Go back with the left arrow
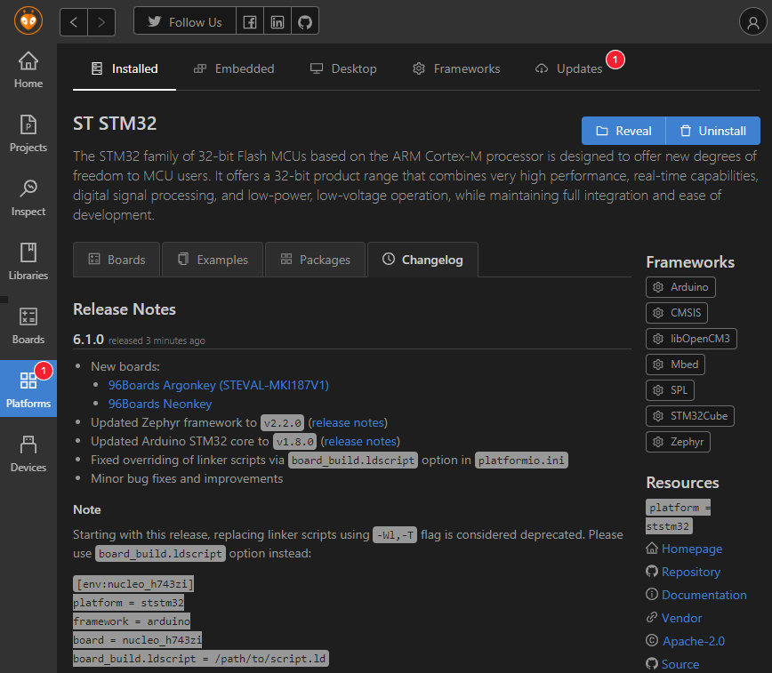 (x=74, y=22)
